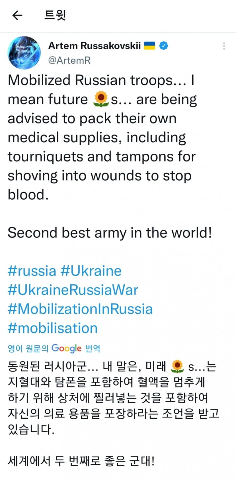This screenshot has height=481, width=236.
Task: Tap the back arrow icon
Action: (x=17, y=16)
